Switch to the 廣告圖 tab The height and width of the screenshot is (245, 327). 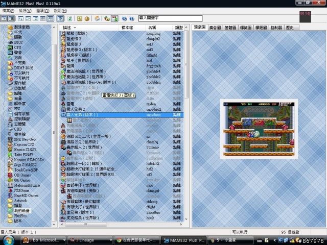(x=215, y=28)
